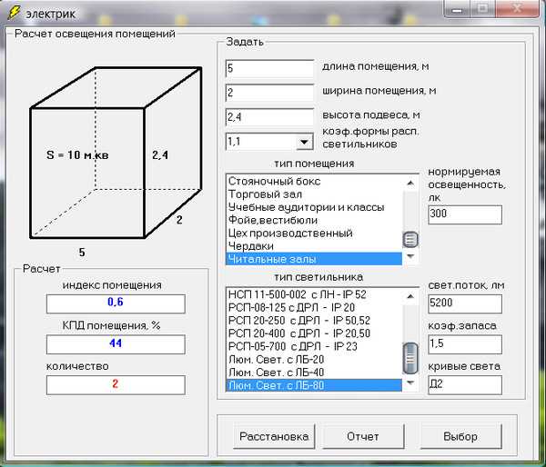This screenshot has width=546, height=467.
Task: Click the Отчет button
Action: tap(363, 436)
